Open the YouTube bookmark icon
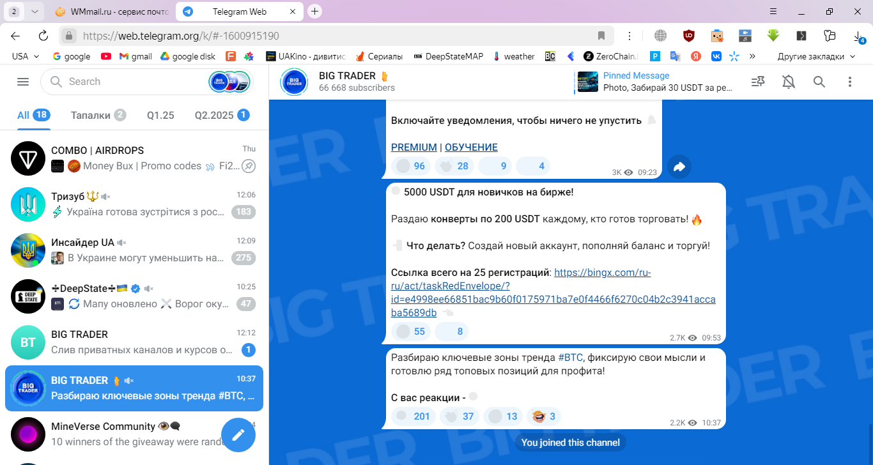Screen dimensions: 873x465 pos(106,56)
